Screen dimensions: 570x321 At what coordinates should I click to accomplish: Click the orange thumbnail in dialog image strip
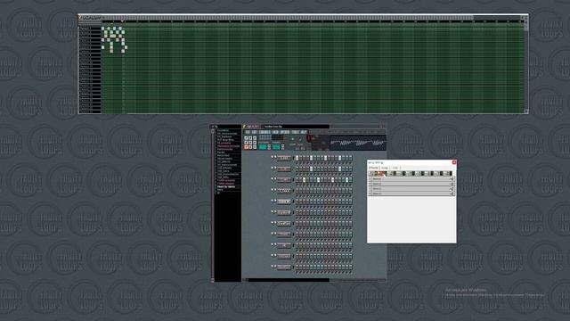pos(381,173)
